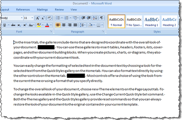182x120 pixels.
Task: Apply red font color
Action: pyautogui.click(x=47, y=25)
